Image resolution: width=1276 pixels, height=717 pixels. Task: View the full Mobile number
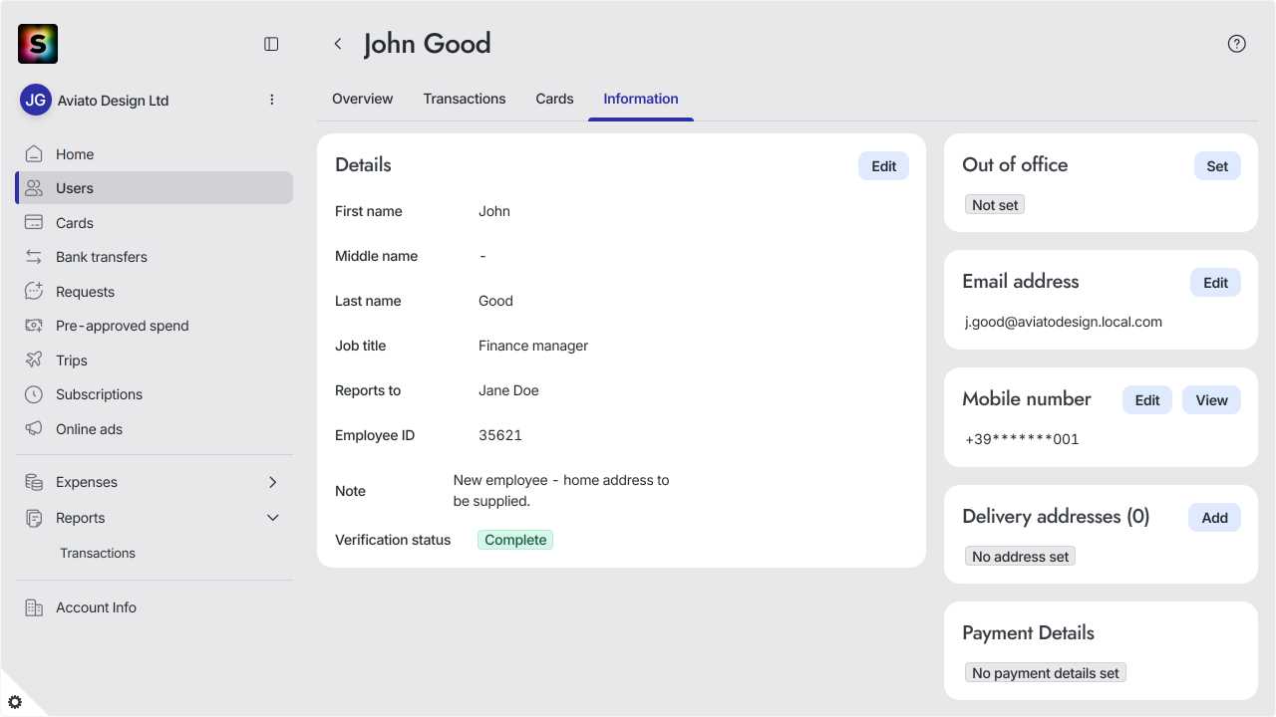1211,400
